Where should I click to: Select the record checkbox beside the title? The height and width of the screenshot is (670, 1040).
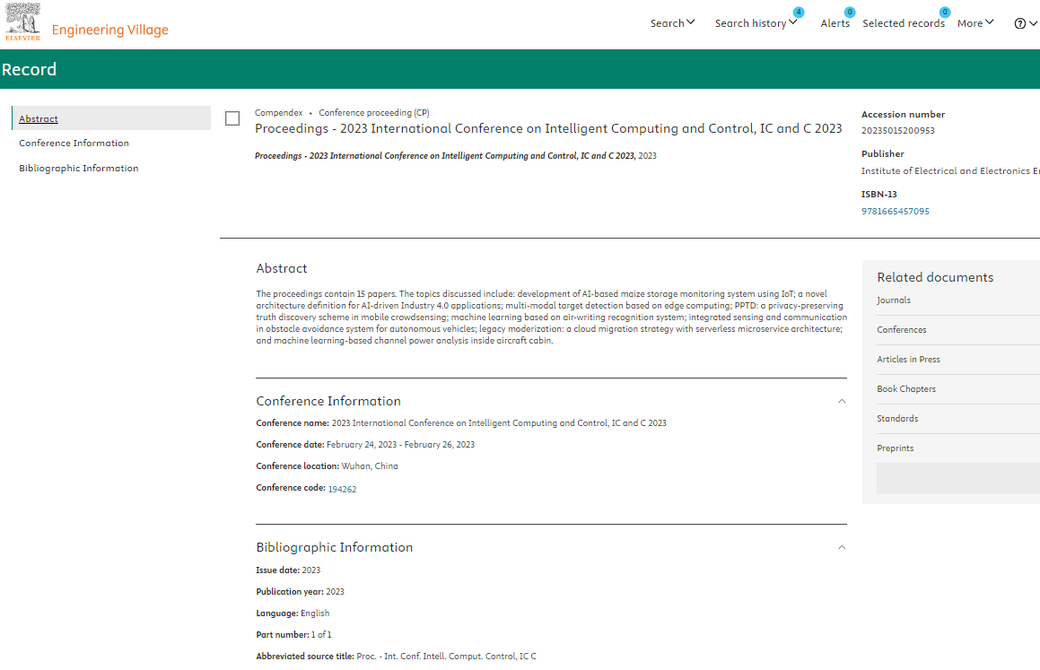click(232, 118)
